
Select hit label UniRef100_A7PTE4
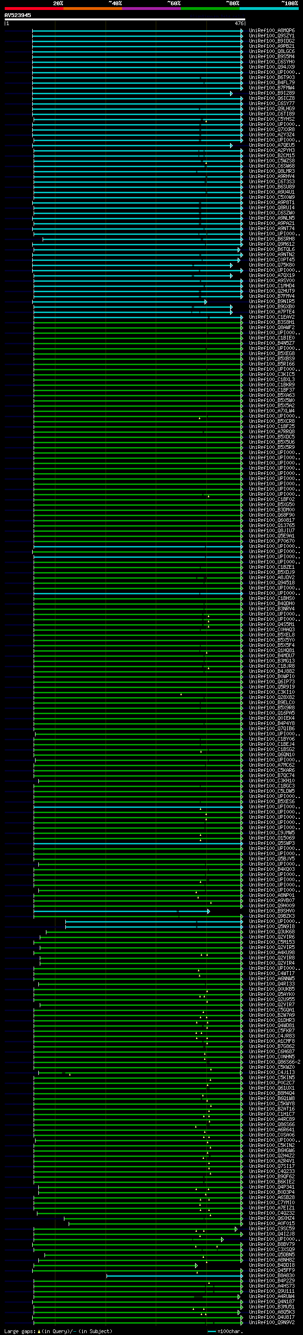pyautogui.click(x=271, y=312)
